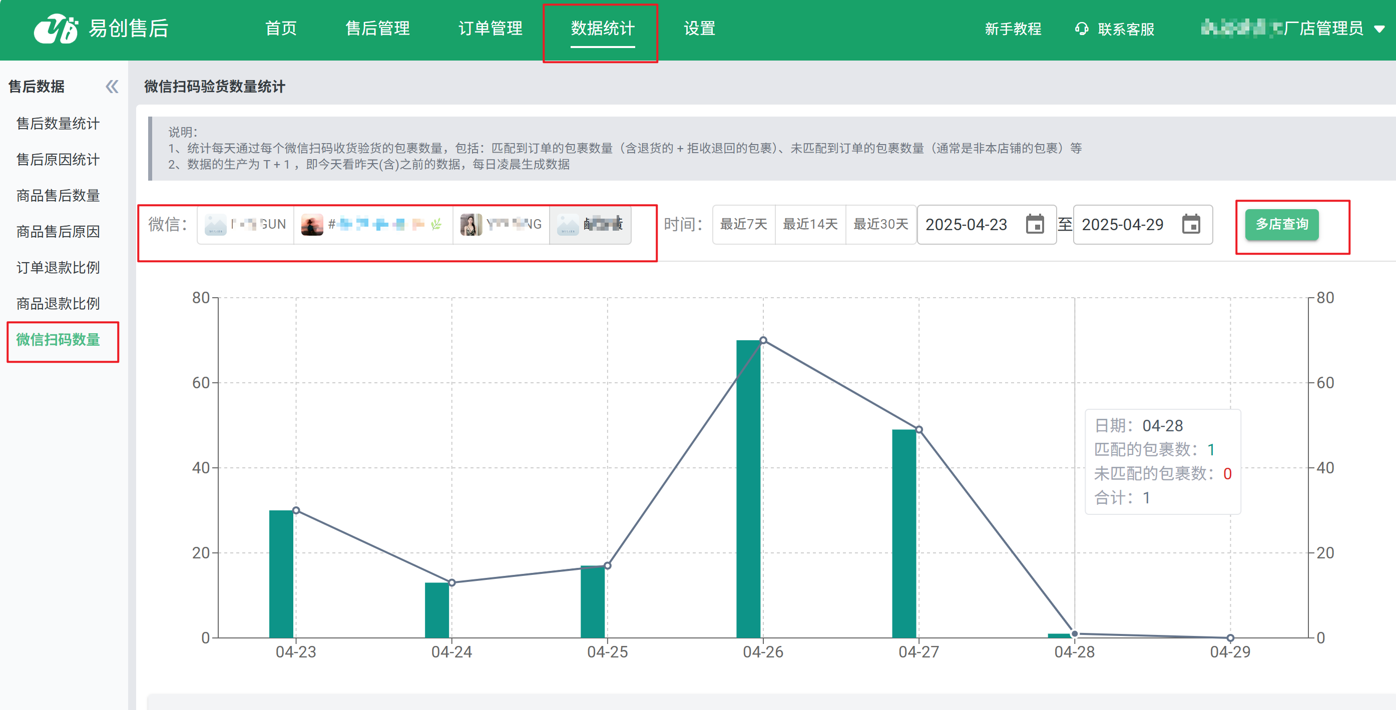Expand the 厂店管理员 user dropdown arrow
This screenshot has width=1396, height=710.
[x=1379, y=29]
